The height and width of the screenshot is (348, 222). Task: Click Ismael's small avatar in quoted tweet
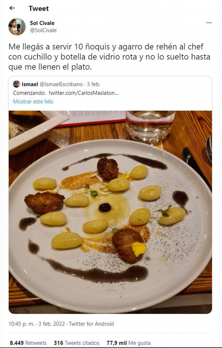click(17, 84)
